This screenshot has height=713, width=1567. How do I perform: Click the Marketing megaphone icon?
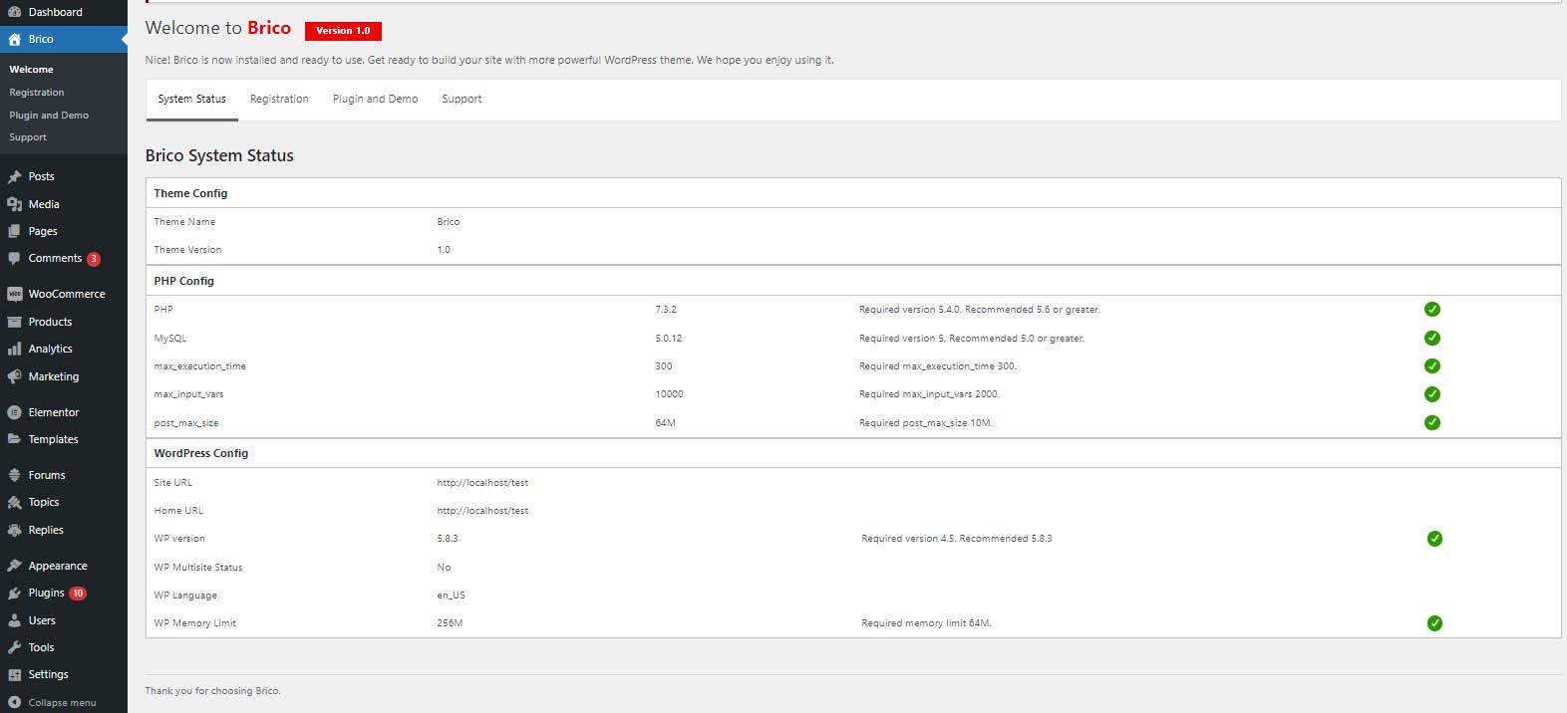[14, 376]
